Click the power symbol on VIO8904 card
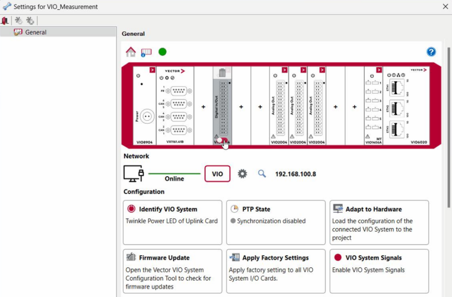Screen dimensions: 452x297 pyautogui.click(x=139, y=76)
